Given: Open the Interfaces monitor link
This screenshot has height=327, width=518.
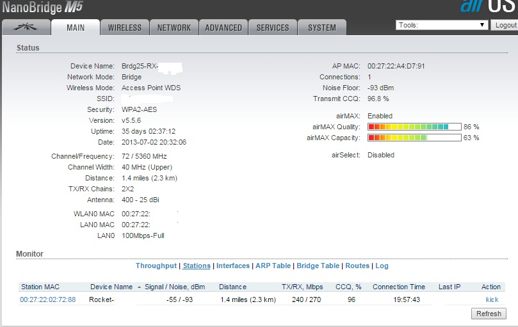Looking at the screenshot, I should click(x=233, y=266).
